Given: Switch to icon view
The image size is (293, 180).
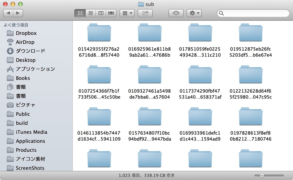Looking at the screenshot, I should point(80,13).
